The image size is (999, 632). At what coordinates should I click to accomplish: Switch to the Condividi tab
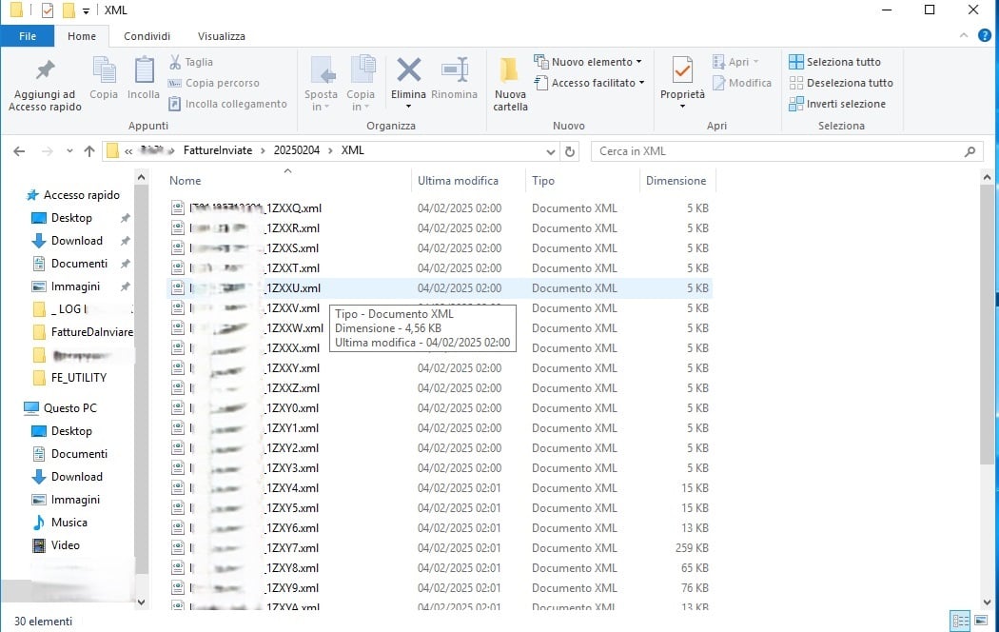(147, 36)
